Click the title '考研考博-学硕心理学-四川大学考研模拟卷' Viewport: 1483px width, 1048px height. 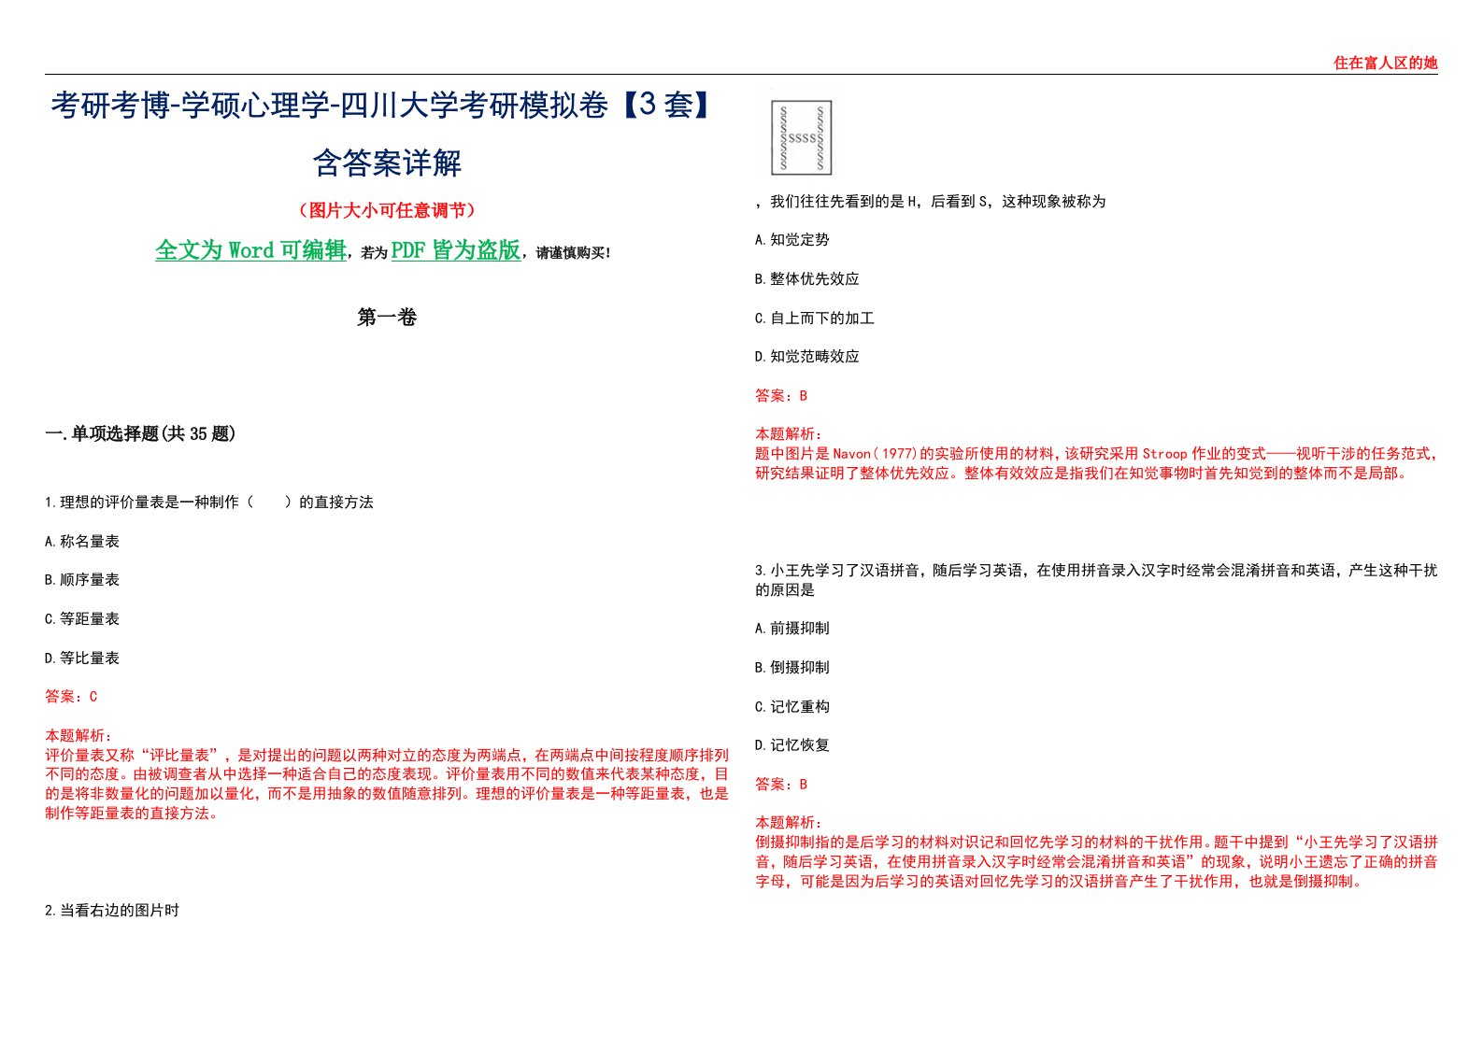click(329, 106)
